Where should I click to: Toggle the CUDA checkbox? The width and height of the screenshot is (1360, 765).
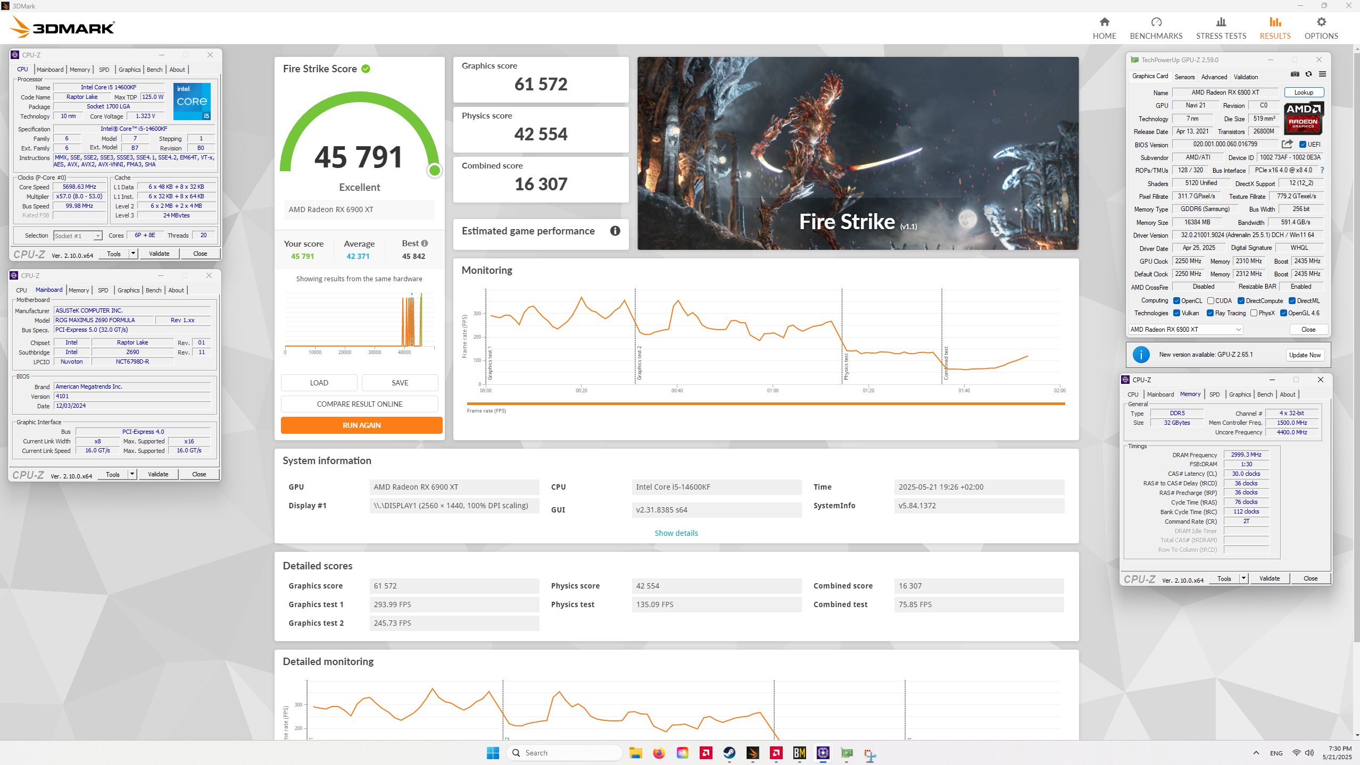tap(1210, 300)
